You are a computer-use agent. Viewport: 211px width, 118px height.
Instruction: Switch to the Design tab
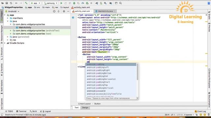[x=85, y=108]
